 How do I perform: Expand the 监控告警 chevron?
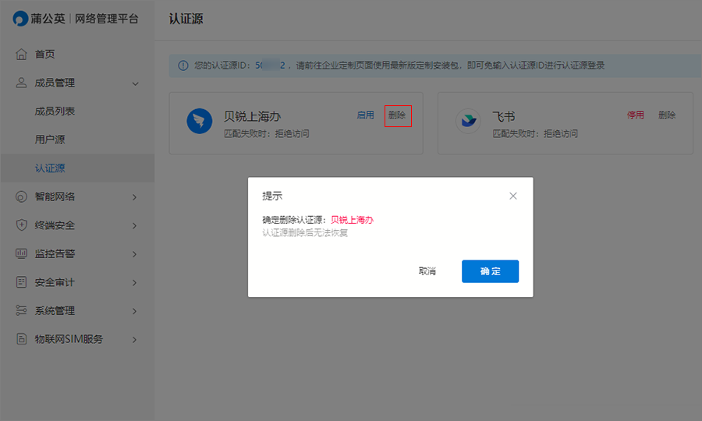134,254
